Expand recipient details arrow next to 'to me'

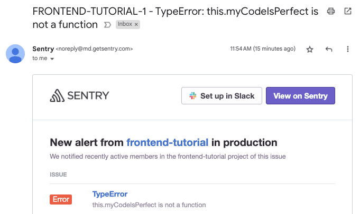(52, 59)
